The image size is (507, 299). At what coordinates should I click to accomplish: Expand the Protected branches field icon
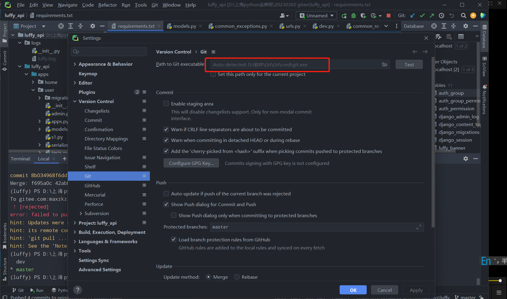tap(419, 227)
